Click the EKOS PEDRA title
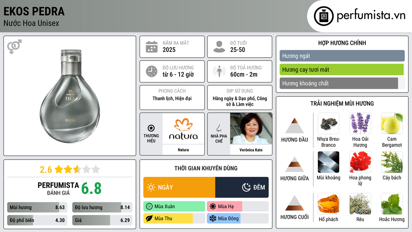The height and width of the screenshot is (232, 412). pyautogui.click(x=34, y=11)
